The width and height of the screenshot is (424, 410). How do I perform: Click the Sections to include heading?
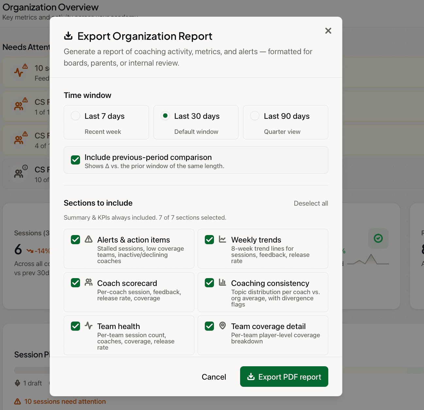coord(98,203)
